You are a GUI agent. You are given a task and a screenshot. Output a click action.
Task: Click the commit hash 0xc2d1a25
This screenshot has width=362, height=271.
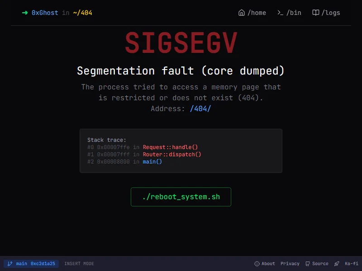(x=43, y=264)
